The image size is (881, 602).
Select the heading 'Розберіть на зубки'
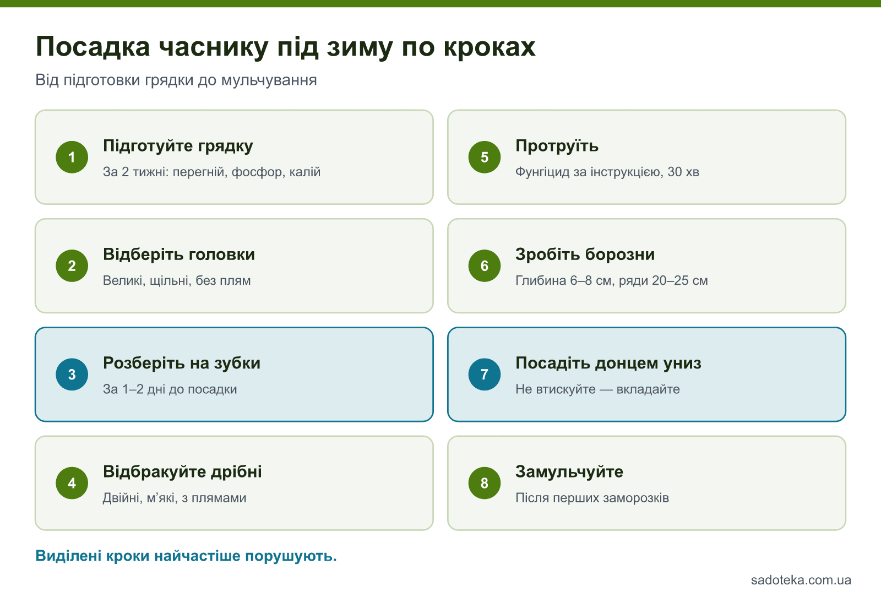[x=182, y=363]
